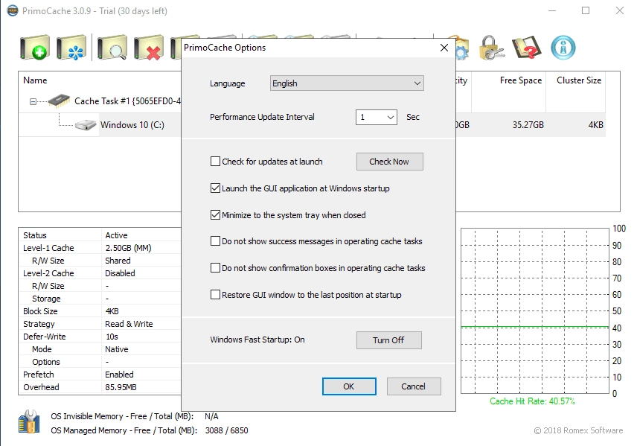Click the Prefetch value Enabled

(x=119, y=375)
